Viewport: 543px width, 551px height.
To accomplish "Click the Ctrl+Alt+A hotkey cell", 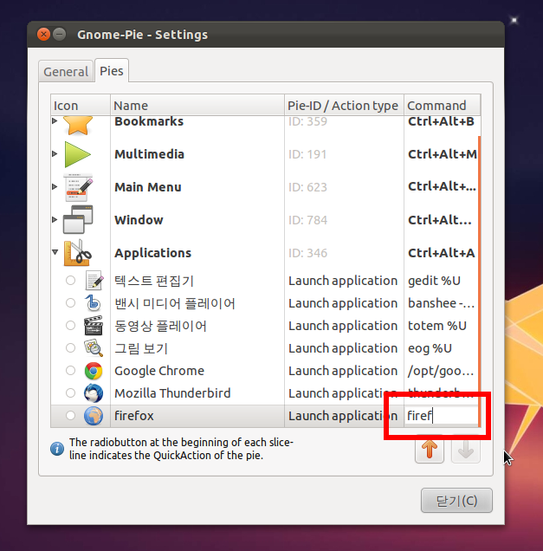I will tap(441, 253).
